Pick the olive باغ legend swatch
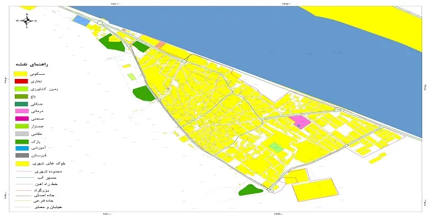Image resolution: width=431 pixels, height=218 pixels. [x=21, y=97]
